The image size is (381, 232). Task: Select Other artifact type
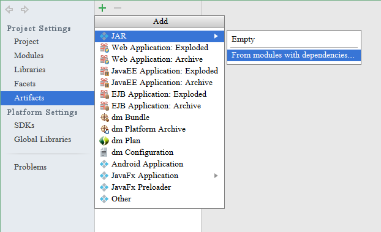[x=159, y=199]
